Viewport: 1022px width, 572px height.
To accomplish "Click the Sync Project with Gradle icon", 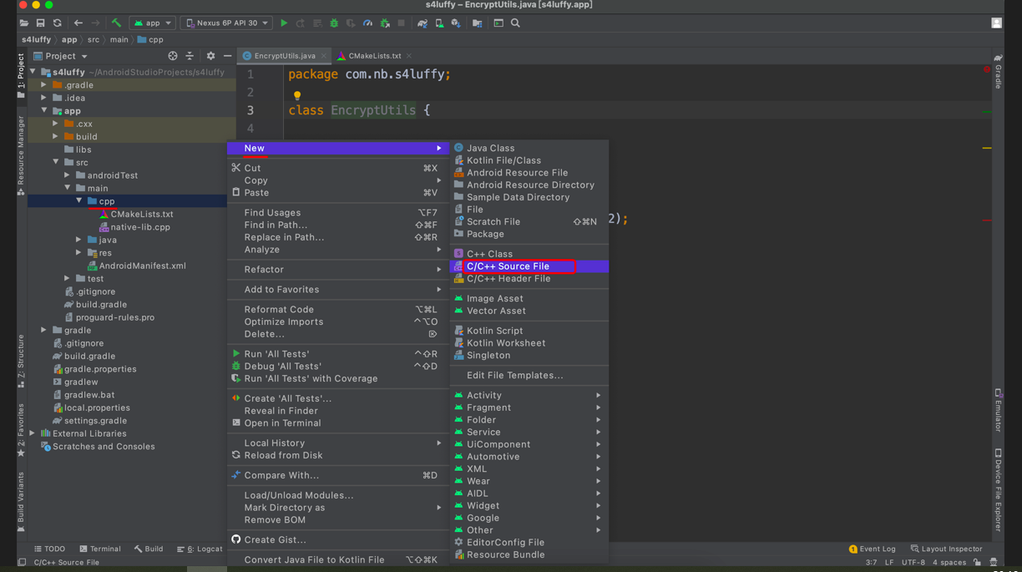I will click(422, 23).
